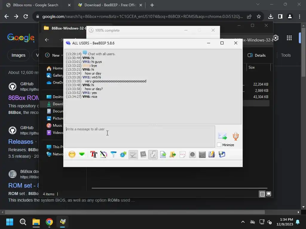The width and height of the screenshot is (306, 229).
Task: Send the message with envelope arrow icon
Action: (x=222, y=136)
